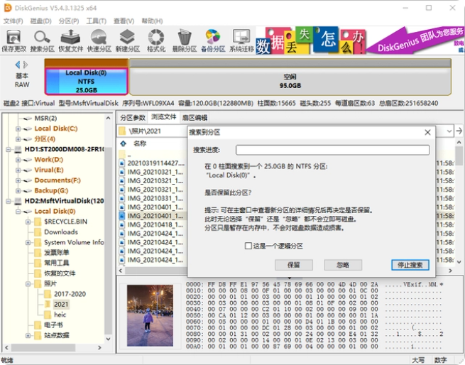Switch to the 扇区编辑 tab
Viewport: 465px width, 365px height.
(x=195, y=118)
